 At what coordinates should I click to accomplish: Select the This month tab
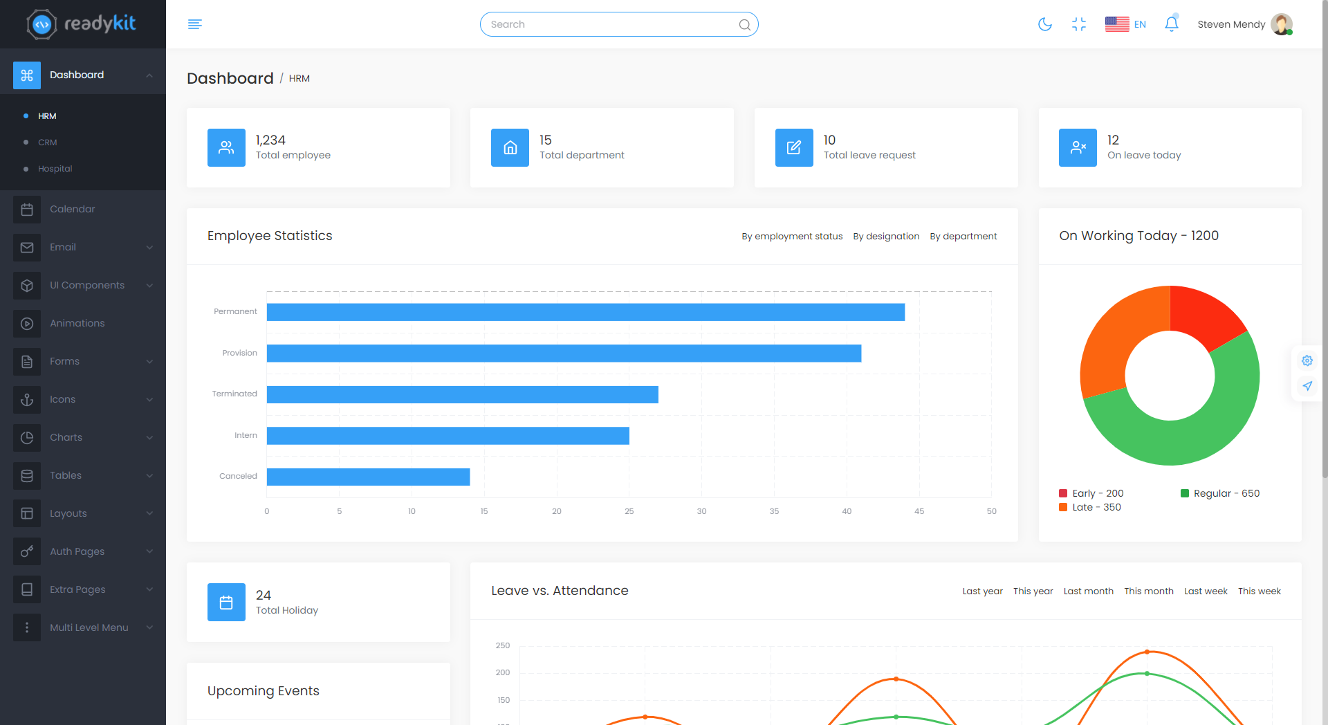(1148, 591)
